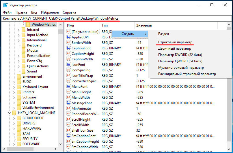The height and width of the screenshot is (153, 233).
Task: Click the Shell Icon Size string icon
Action: [68, 130]
